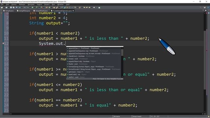Screen dimensions: 210x118
Task: Toggle Word Wrap in the toolbar
Action: (67, 8)
